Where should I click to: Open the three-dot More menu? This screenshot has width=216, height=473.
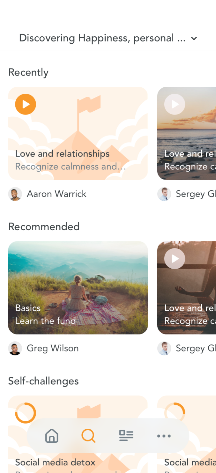[x=164, y=436]
